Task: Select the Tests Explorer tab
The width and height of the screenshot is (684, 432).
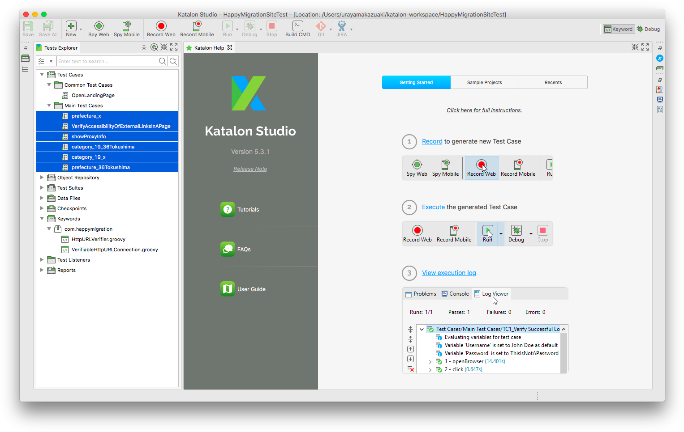Action: coord(57,48)
